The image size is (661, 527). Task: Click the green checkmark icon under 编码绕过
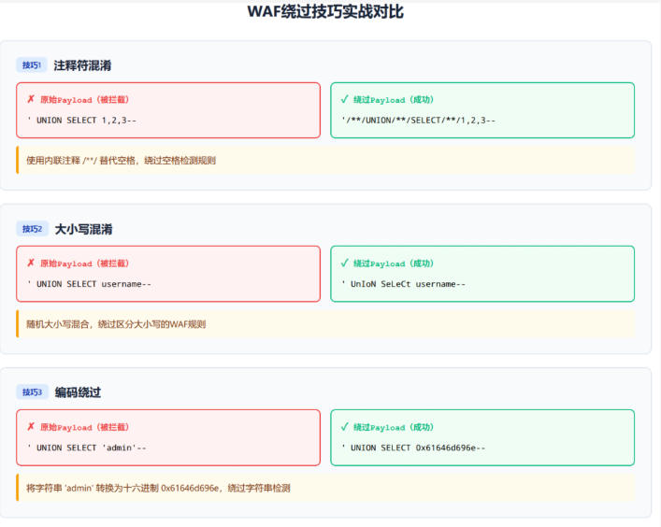(344, 426)
